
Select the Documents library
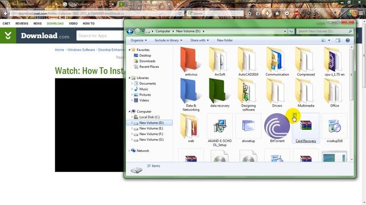[x=148, y=84]
